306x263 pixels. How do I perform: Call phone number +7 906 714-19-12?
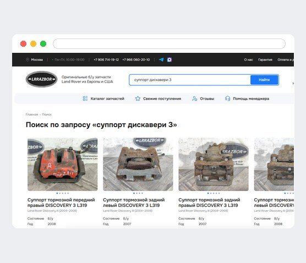[x=106, y=60]
